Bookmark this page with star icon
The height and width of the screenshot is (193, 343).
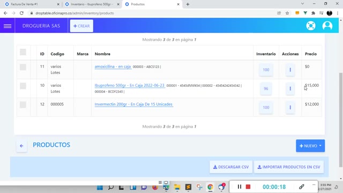287,13
